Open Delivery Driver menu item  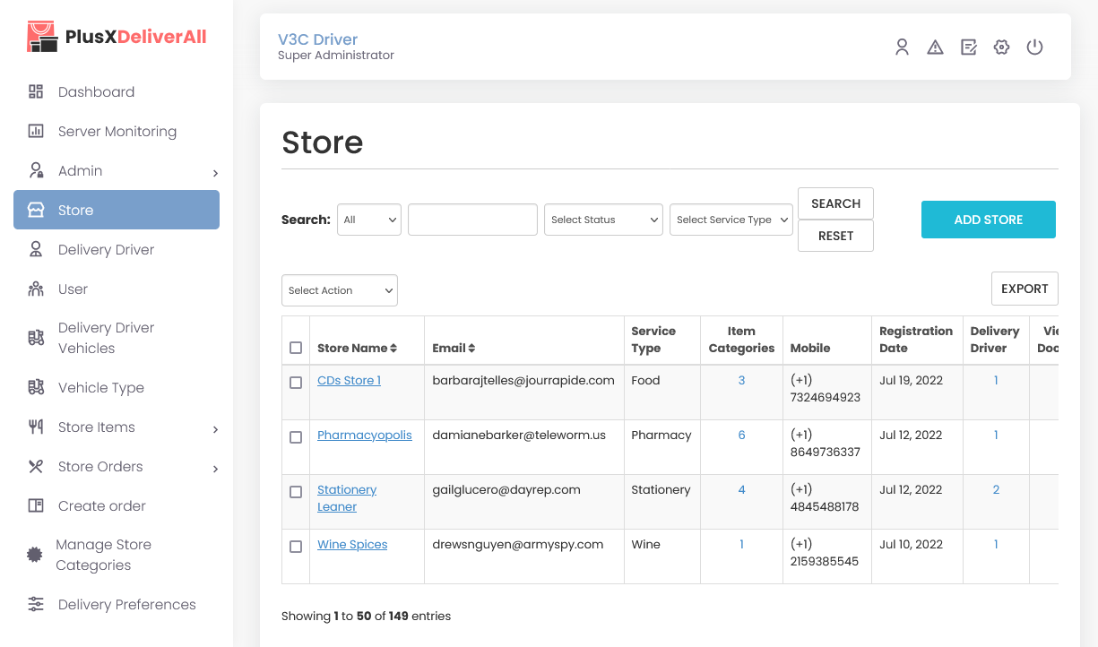117,249
